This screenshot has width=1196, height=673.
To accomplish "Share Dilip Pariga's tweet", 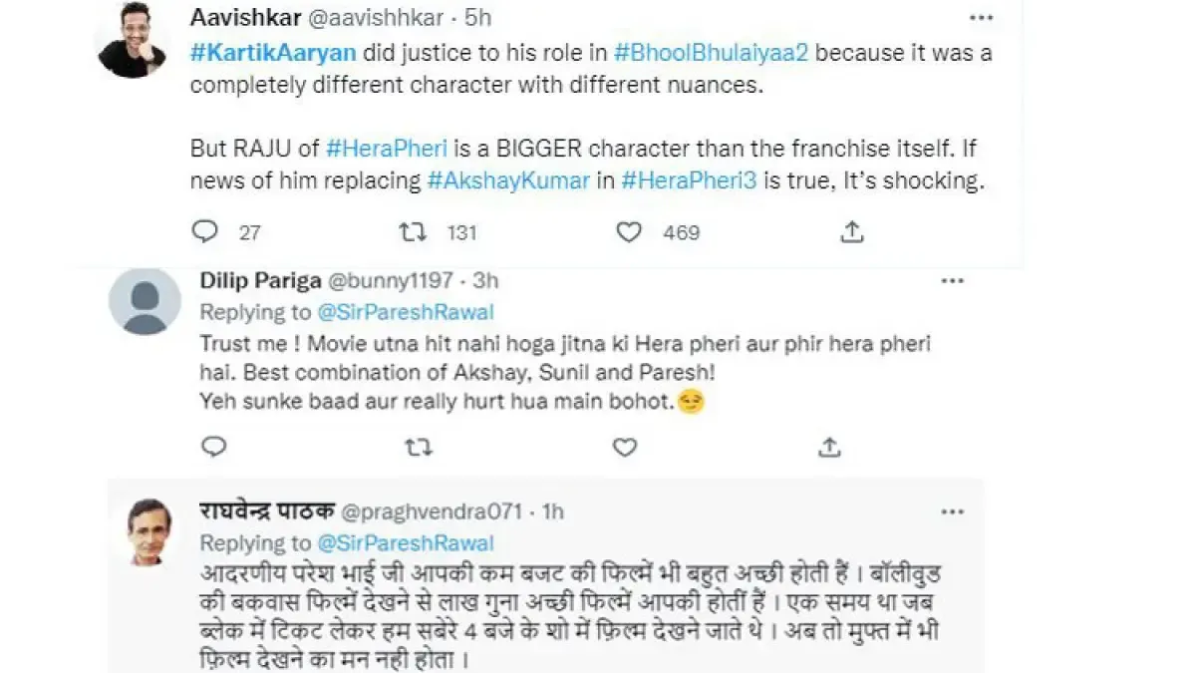I will (x=829, y=448).
